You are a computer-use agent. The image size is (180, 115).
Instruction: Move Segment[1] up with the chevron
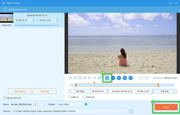(x=62, y=17)
